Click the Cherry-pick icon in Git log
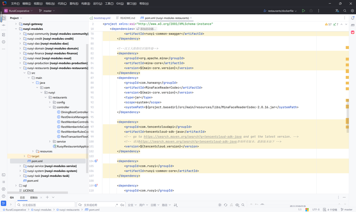The width and height of the screenshot is (356, 212). (x=231, y=205)
